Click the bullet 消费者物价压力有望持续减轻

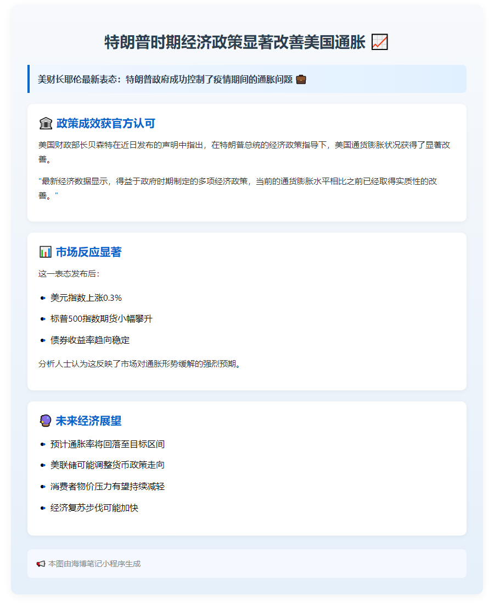click(x=108, y=487)
